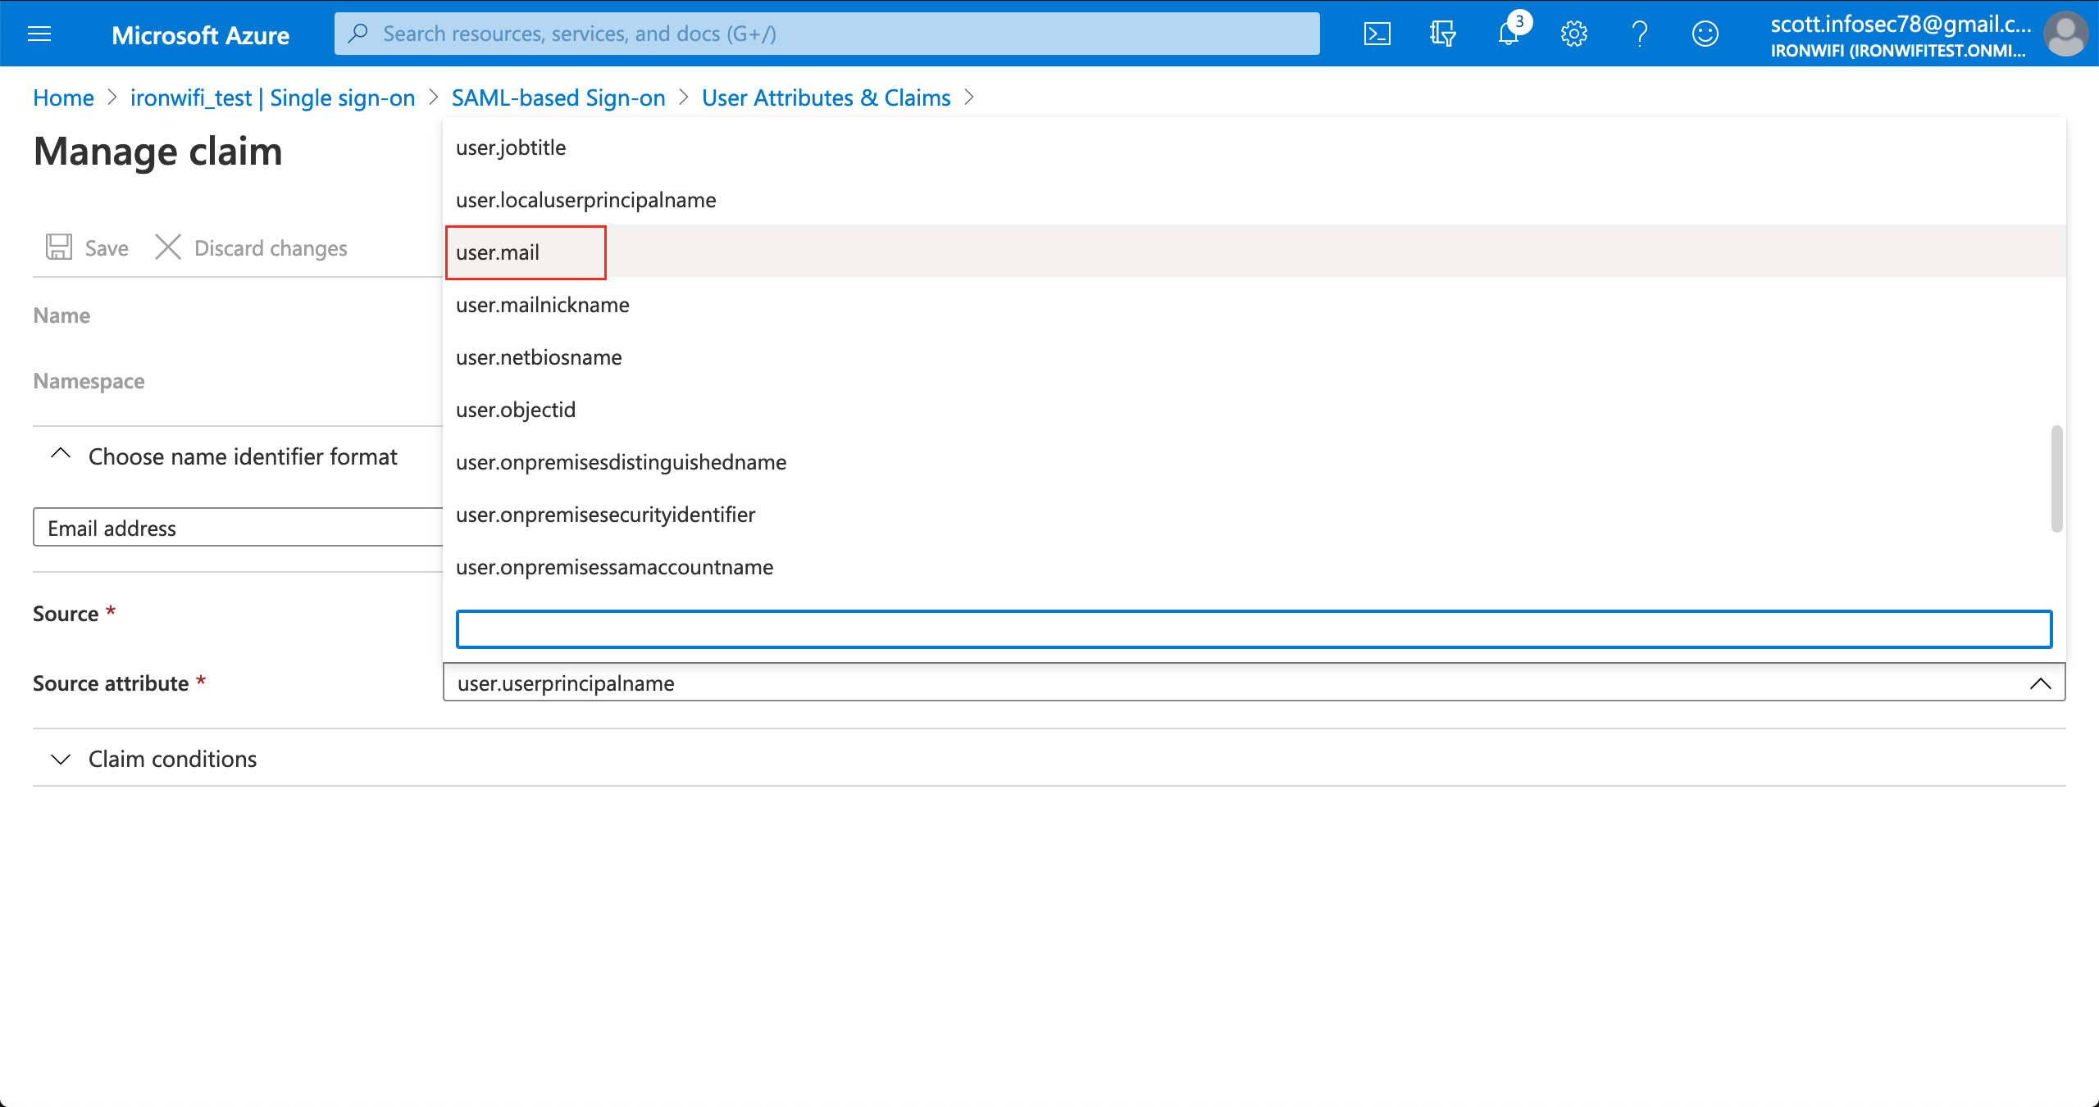This screenshot has height=1107, width=2099.
Task: Open the Directory and subscription filter
Action: pyautogui.click(x=1442, y=34)
